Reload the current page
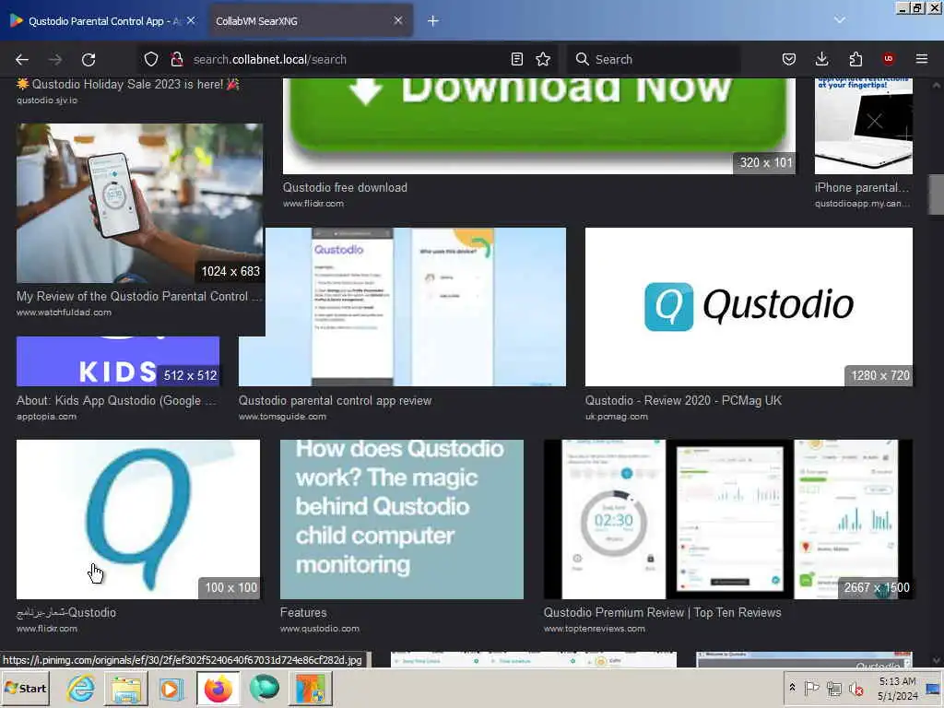 pos(88,59)
